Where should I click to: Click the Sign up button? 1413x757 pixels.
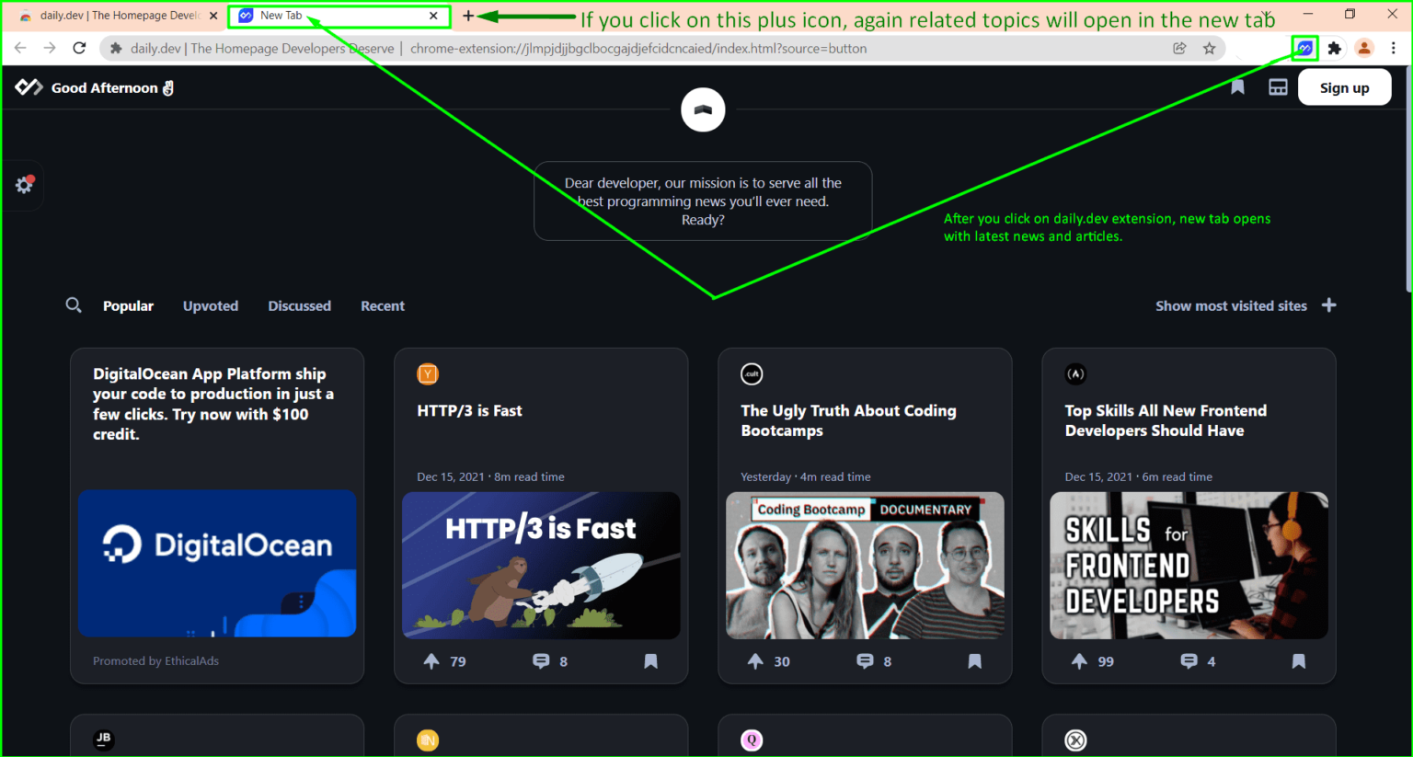click(1344, 86)
